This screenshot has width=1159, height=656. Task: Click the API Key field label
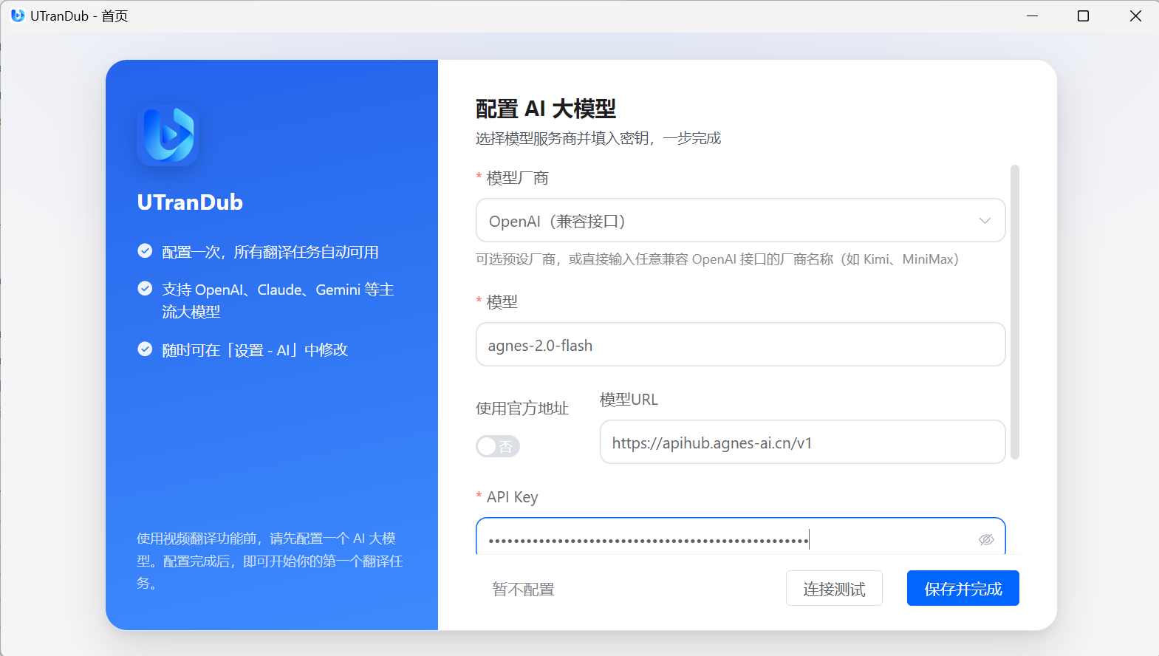click(x=512, y=497)
